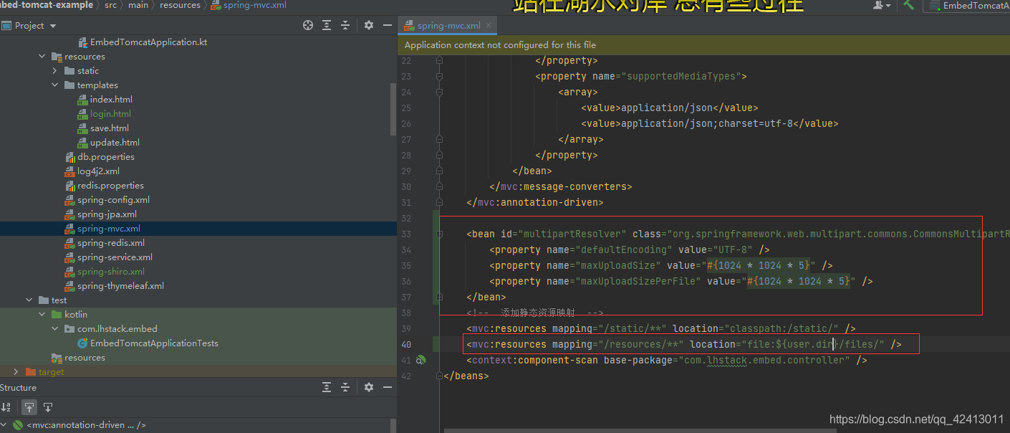Fold the array block at line 24

point(438,92)
